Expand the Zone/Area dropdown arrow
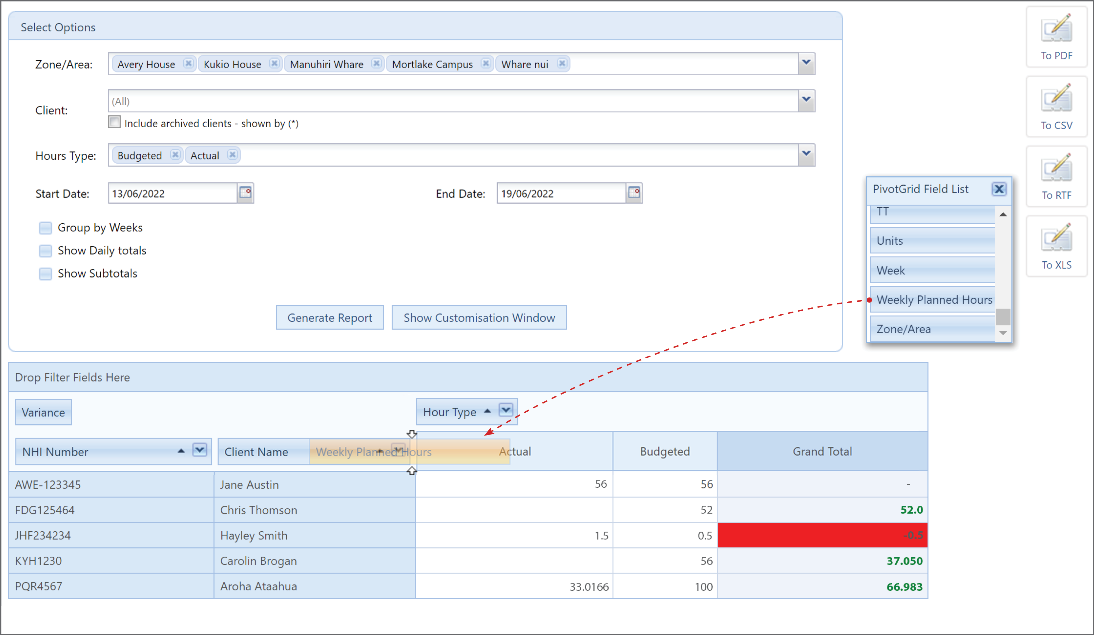 pos(806,63)
